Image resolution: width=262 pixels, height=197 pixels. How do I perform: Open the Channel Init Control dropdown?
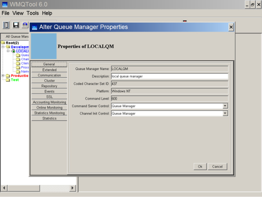pyautogui.click(x=225, y=113)
